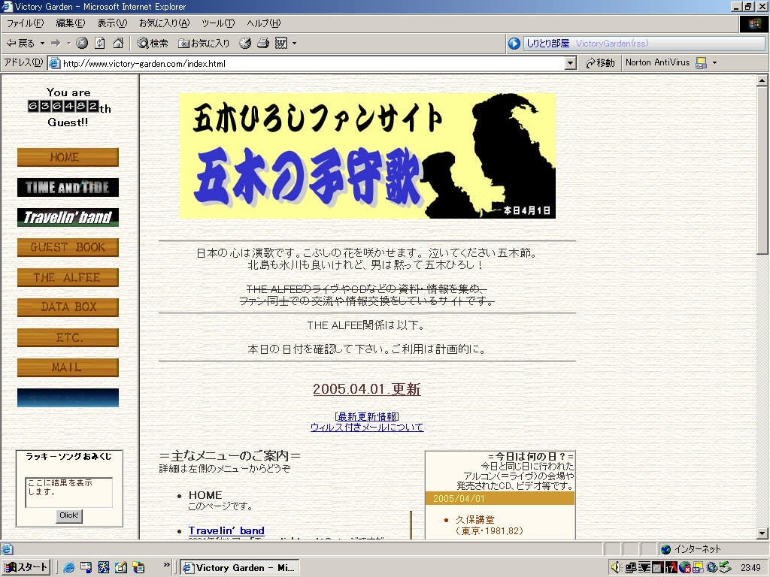The image size is (770, 577).
Task: Open the MAIL sidebar button
Action: coord(68,367)
